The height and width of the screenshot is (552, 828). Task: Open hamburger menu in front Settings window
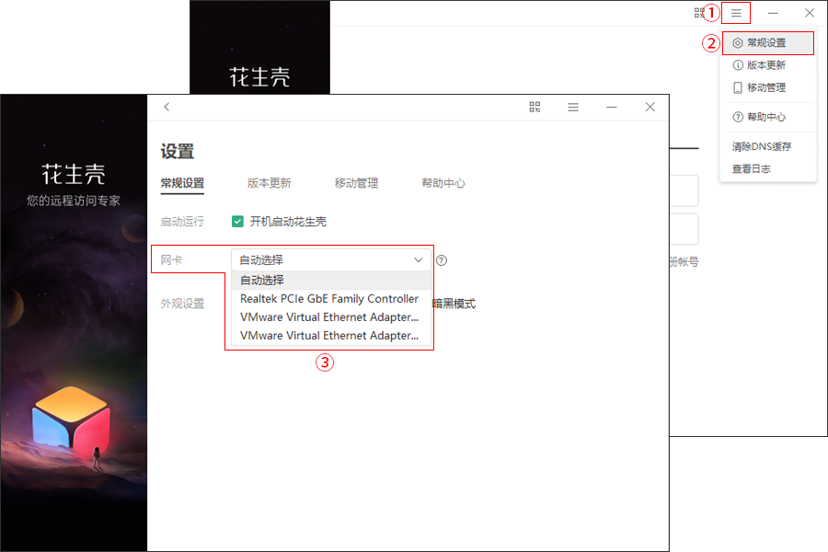(x=573, y=108)
